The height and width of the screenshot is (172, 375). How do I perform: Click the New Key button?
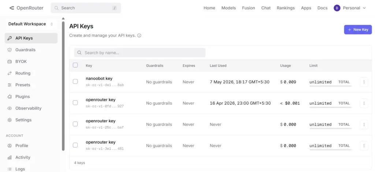pos(358,30)
